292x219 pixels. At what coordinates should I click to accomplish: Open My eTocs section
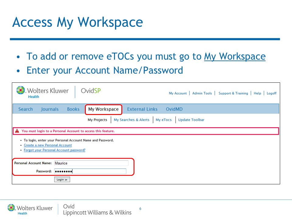[164, 120]
